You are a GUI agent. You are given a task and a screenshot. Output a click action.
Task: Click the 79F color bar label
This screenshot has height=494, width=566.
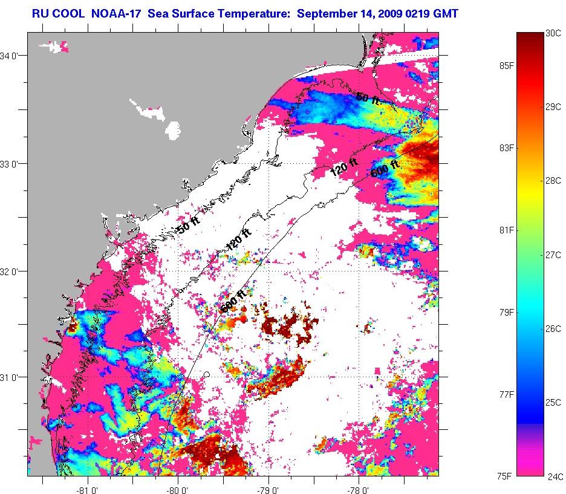(507, 313)
